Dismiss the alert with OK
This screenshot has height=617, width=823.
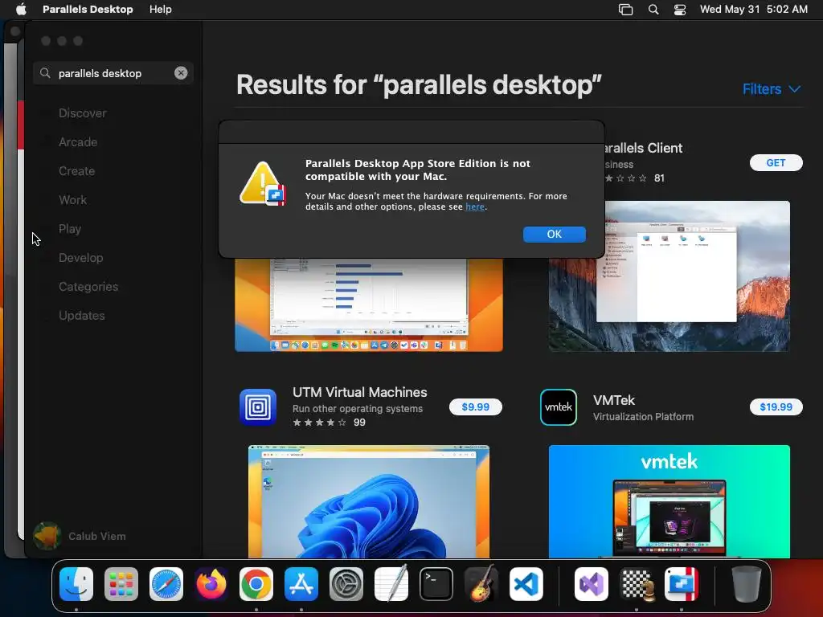[555, 234]
